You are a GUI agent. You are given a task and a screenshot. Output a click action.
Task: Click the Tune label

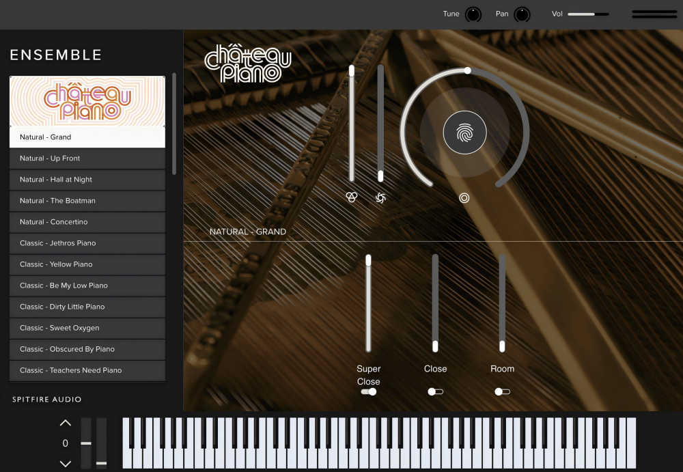point(451,14)
